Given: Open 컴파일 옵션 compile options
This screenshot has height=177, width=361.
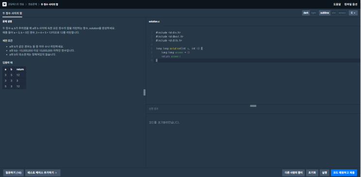Looking at the screenshot, I should [x=351, y=4].
